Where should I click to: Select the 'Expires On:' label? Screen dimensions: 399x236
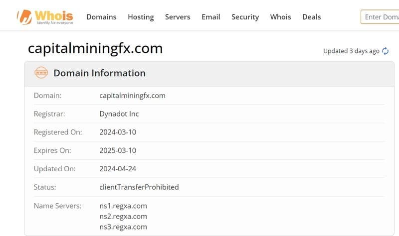(52, 150)
